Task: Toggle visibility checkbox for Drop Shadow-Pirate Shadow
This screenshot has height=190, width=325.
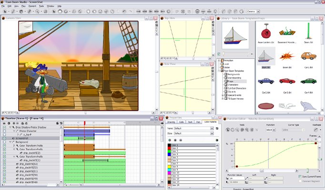Action: click(4, 127)
